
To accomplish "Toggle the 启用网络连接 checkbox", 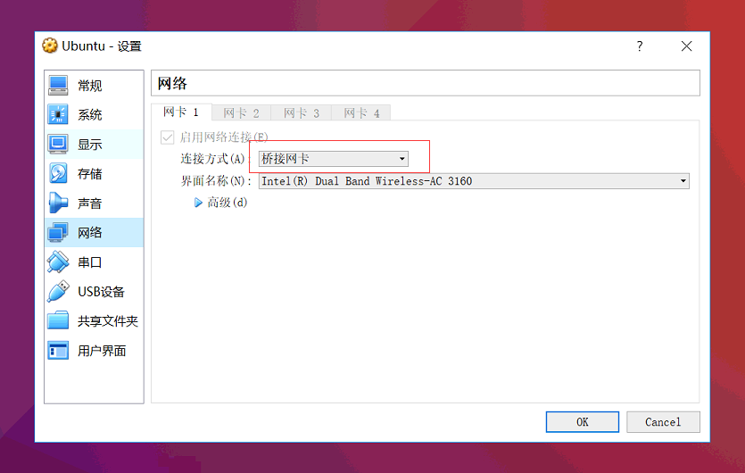I will 167,137.
